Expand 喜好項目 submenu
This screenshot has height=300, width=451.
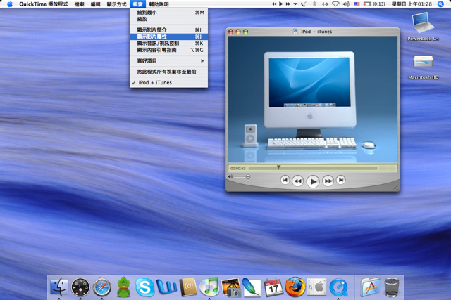168,61
